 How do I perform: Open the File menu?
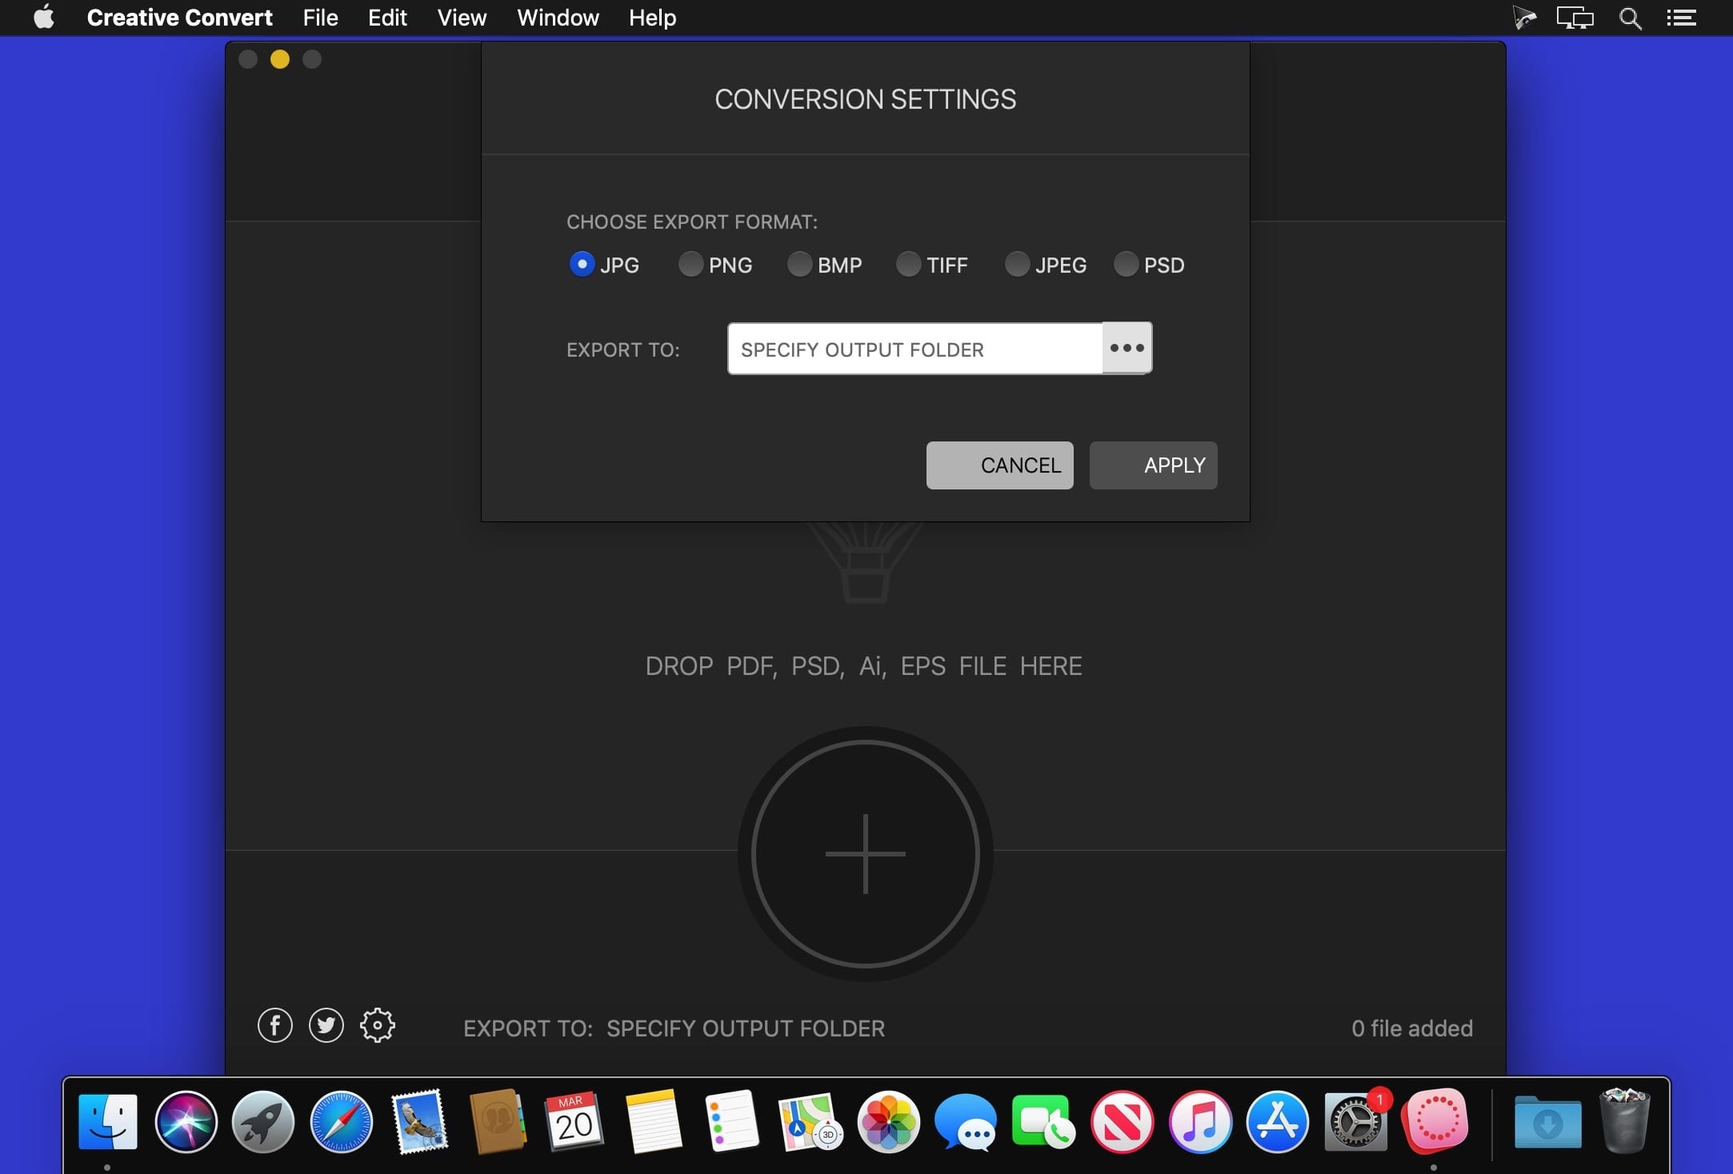click(x=321, y=18)
